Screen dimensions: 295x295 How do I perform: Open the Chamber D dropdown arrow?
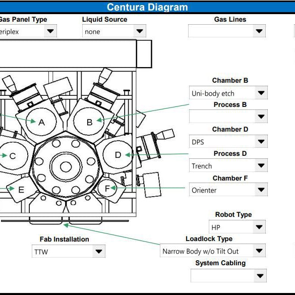click(261, 141)
